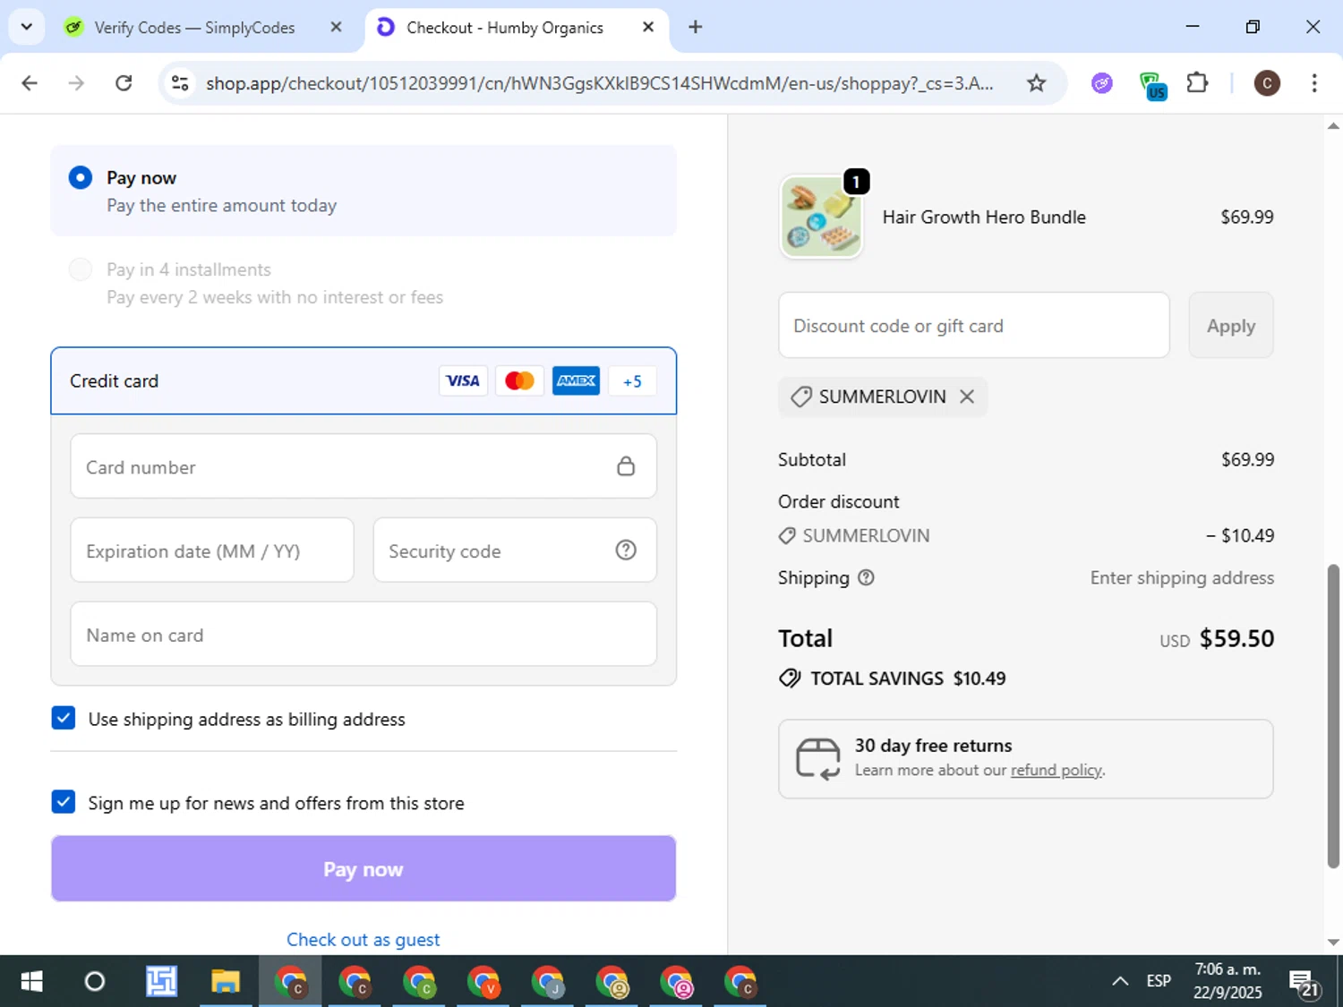Focus the Discount code or gift card field
The image size is (1343, 1007).
click(974, 326)
